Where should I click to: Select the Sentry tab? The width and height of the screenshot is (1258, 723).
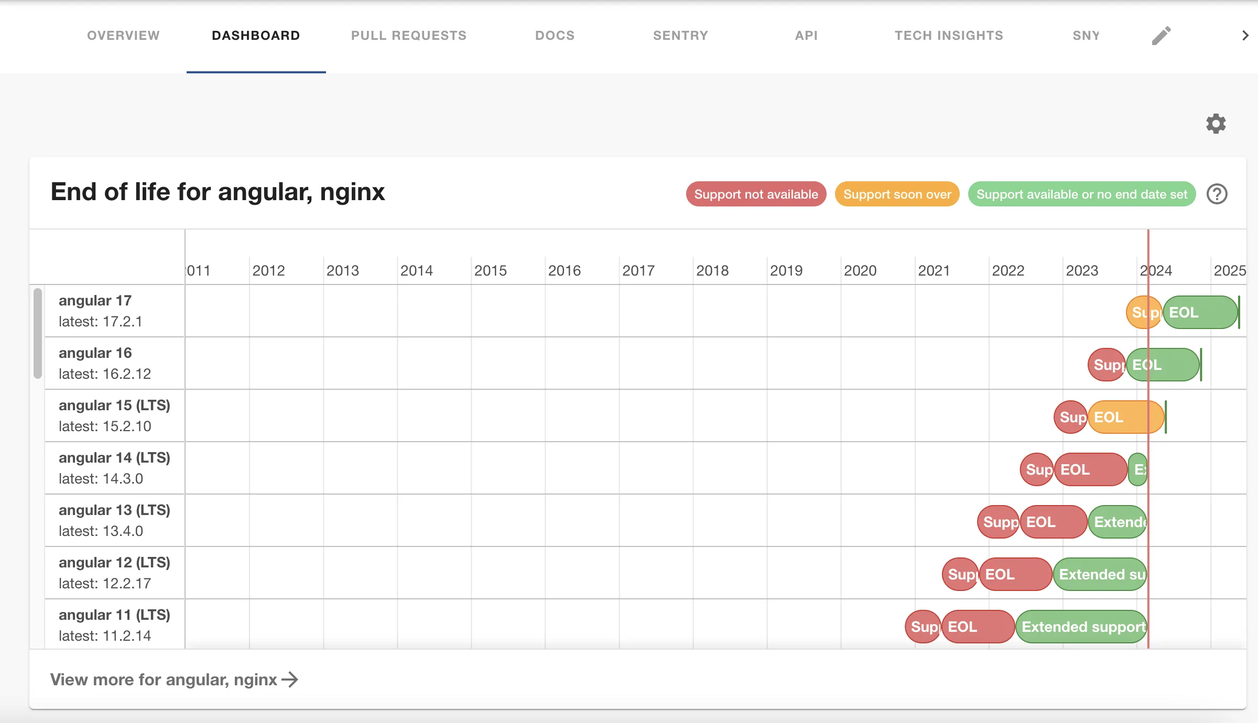click(680, 36)
